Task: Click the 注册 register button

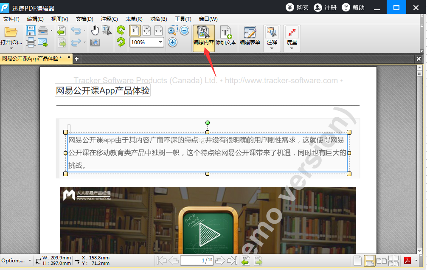Action: point(325,7)
